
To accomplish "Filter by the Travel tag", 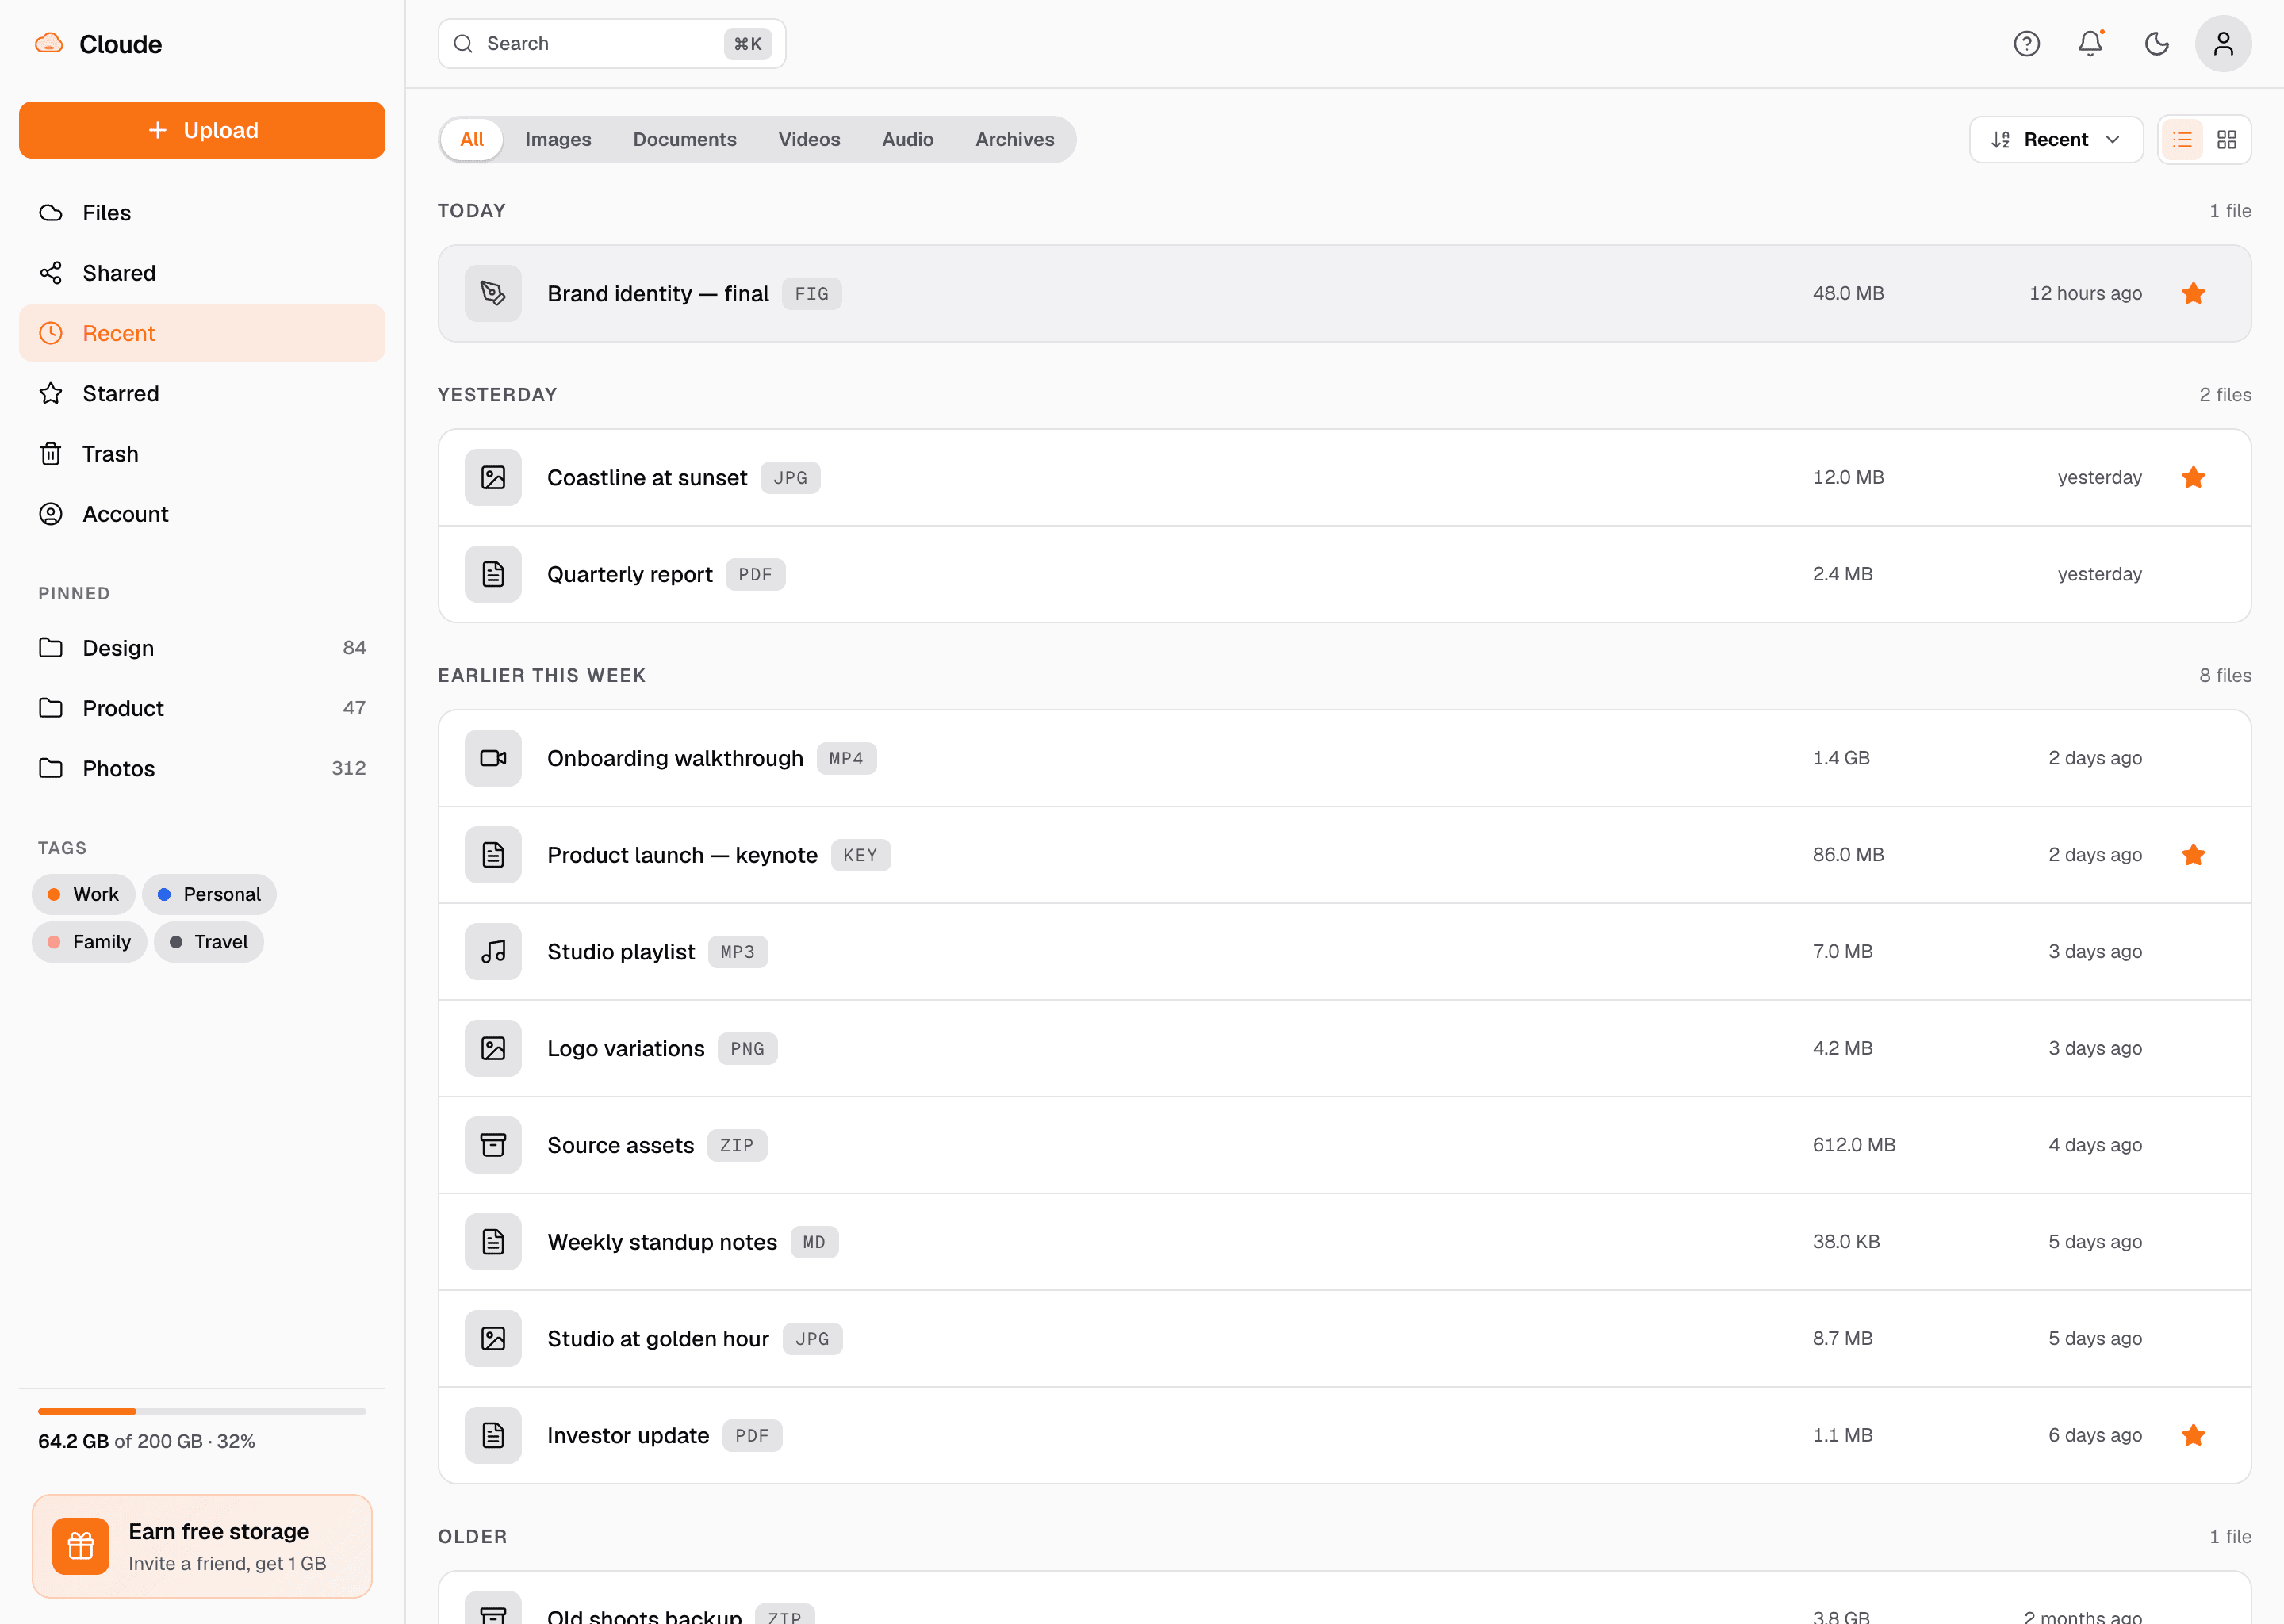I will pyautogui.click(x=208, y=942).
